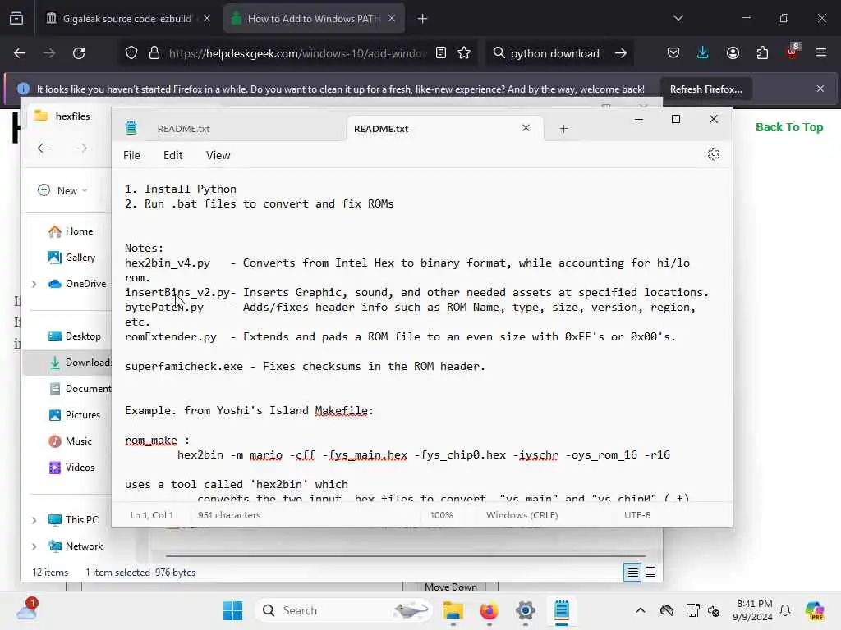Select Desktop in File Explorer sidebar
The height and width of the screenshot is (630, 841).
point(75,336)
